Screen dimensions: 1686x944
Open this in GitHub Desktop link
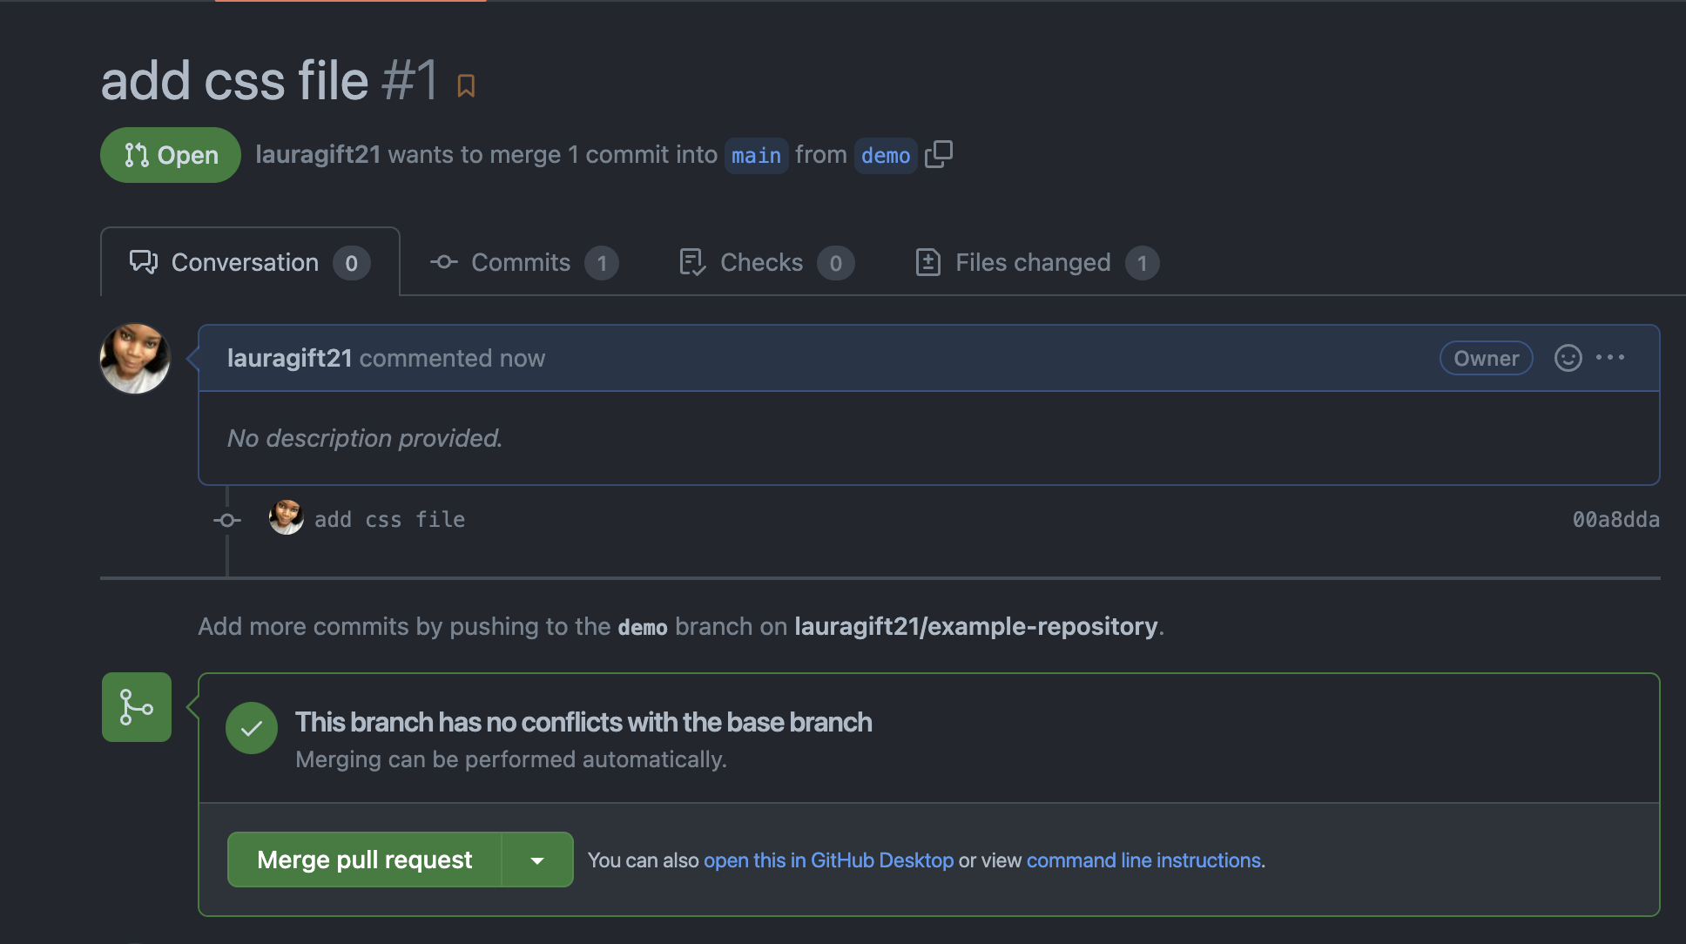[828, 860]
